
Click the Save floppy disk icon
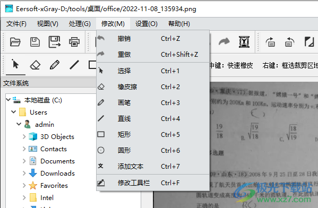click(35, 42)
